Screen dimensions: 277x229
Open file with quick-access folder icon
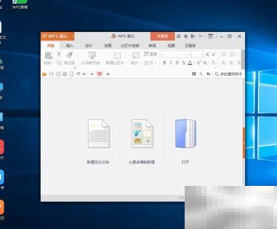tap(44, 74)
